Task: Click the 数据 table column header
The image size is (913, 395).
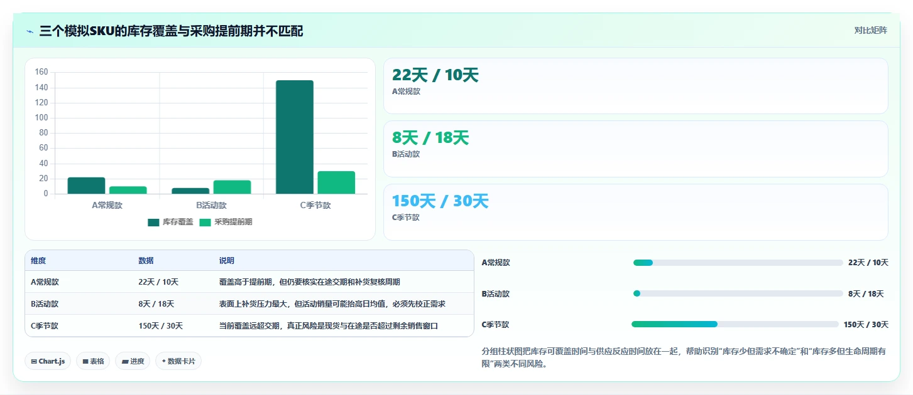Action: point(146,261)
